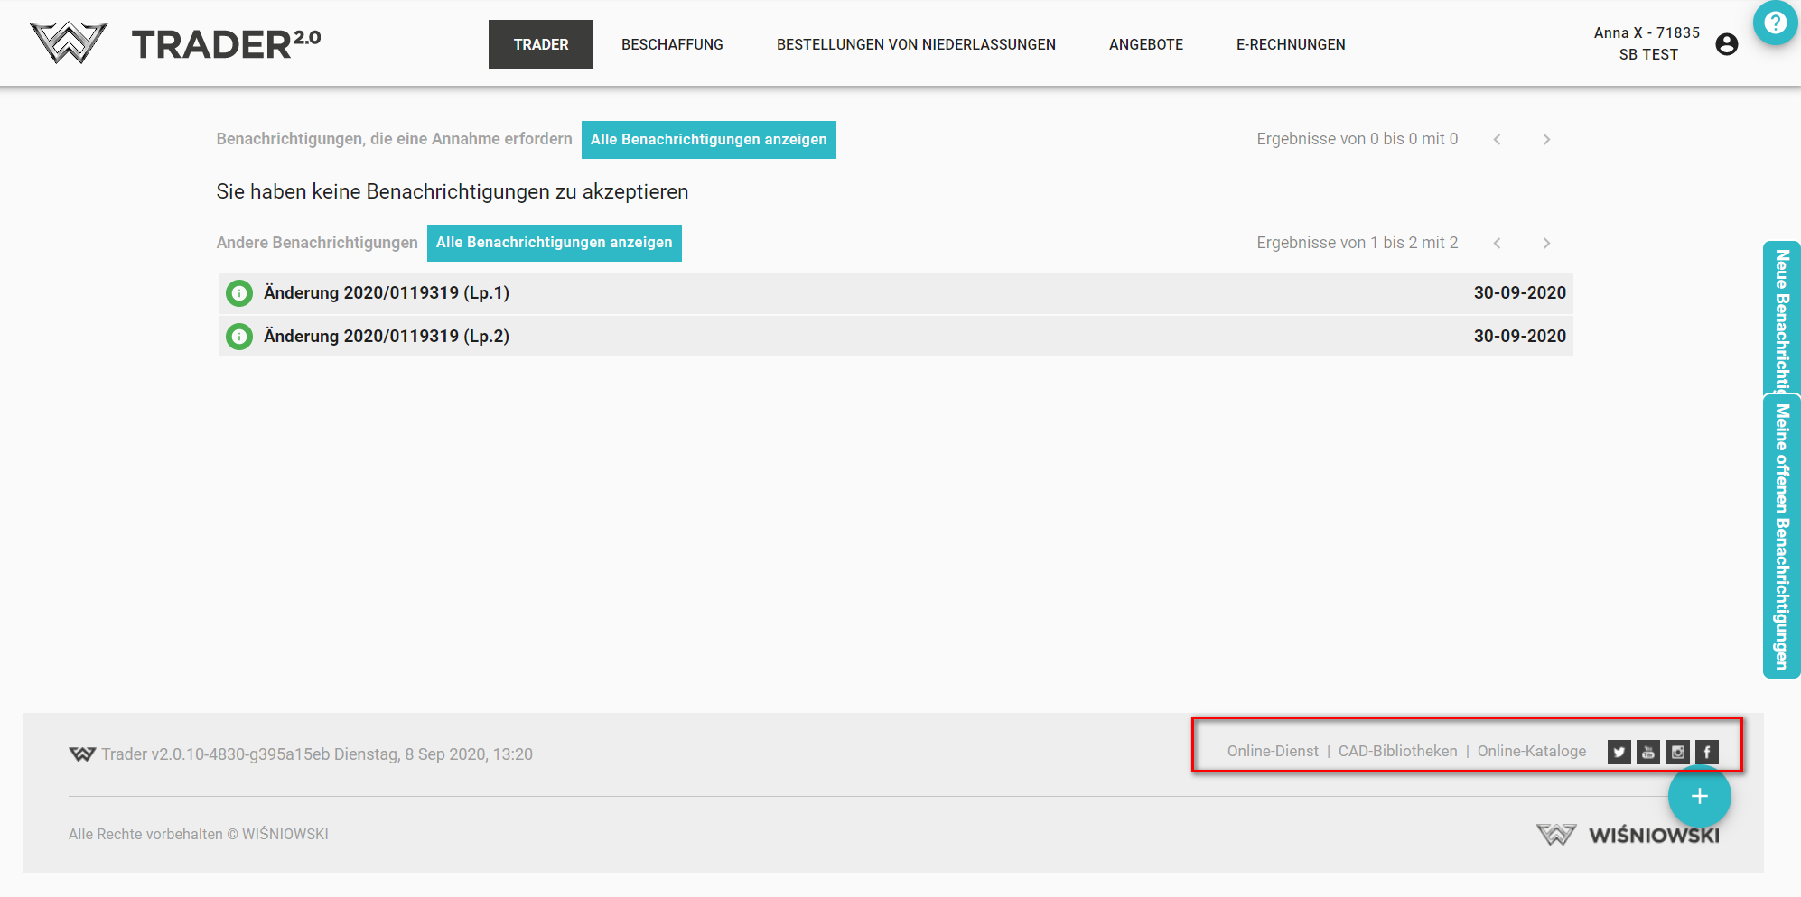Image resolution: width=1801 pixels, height=897 pixels.
Task: Click the user account avatar icon
Action: tap(1726, 44)
